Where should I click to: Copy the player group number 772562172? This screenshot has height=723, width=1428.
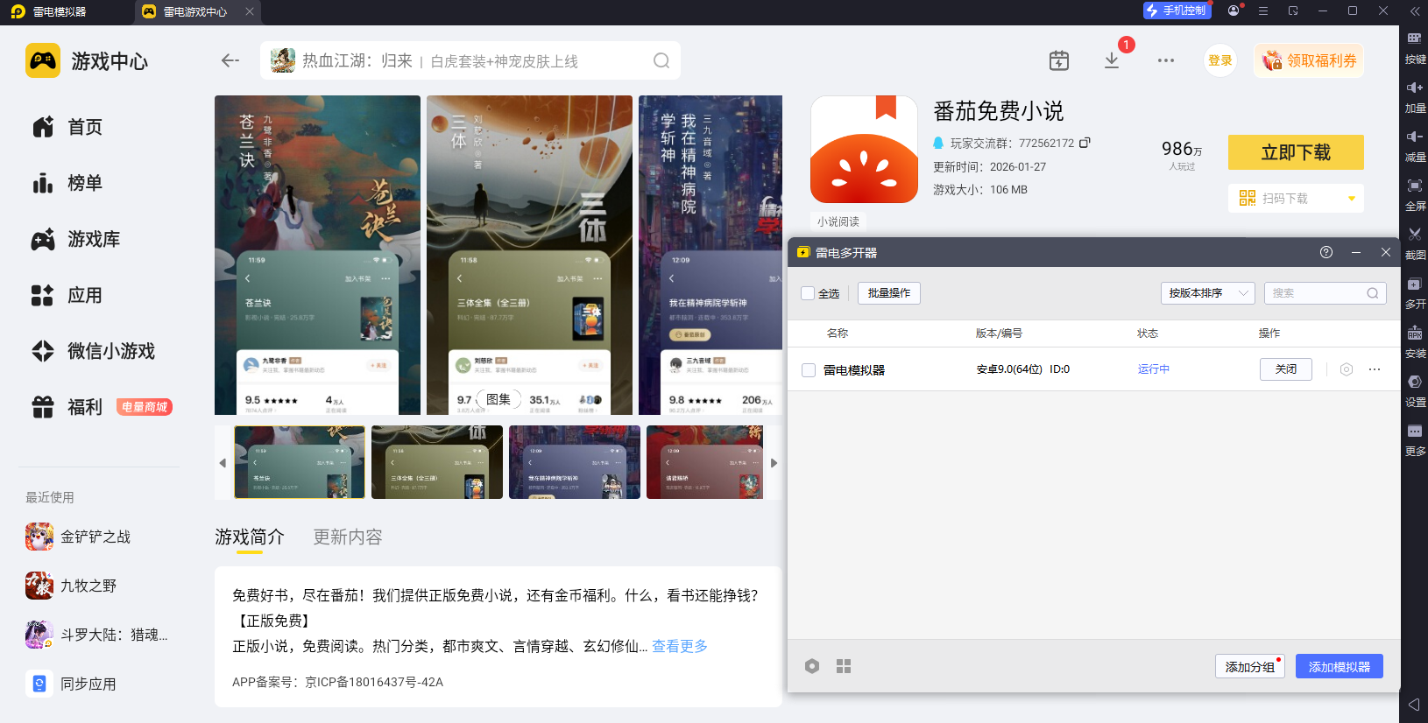[x=1085, y=143]
